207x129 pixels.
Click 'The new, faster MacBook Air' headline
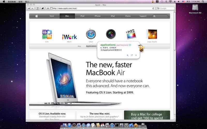109,69
